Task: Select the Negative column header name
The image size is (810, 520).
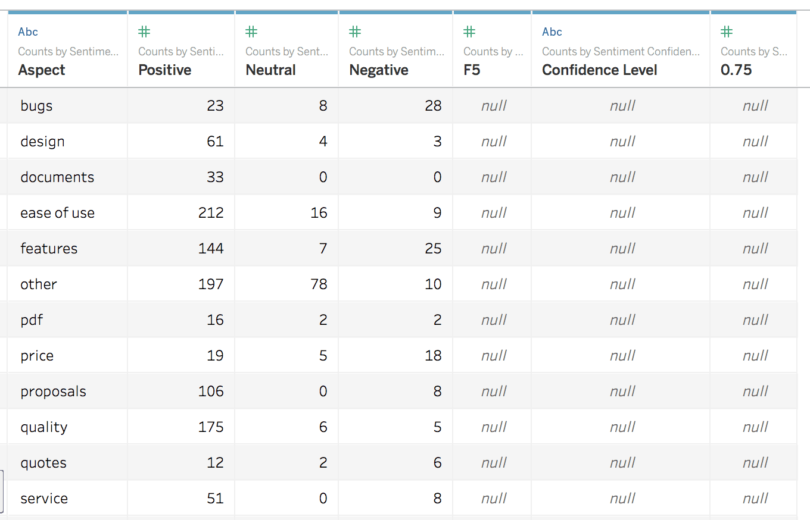Action: point(379,70)
